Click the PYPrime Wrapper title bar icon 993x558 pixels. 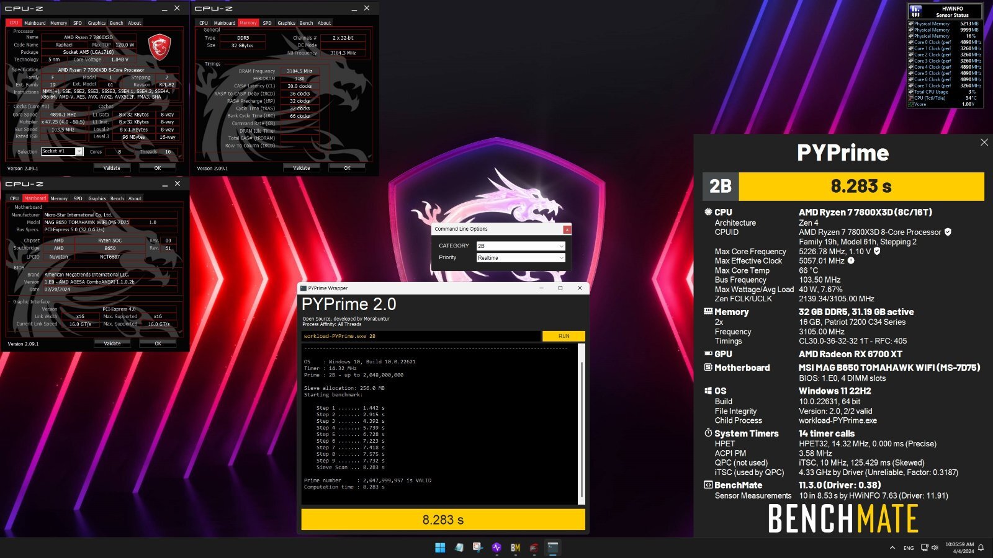coord(303,288)
